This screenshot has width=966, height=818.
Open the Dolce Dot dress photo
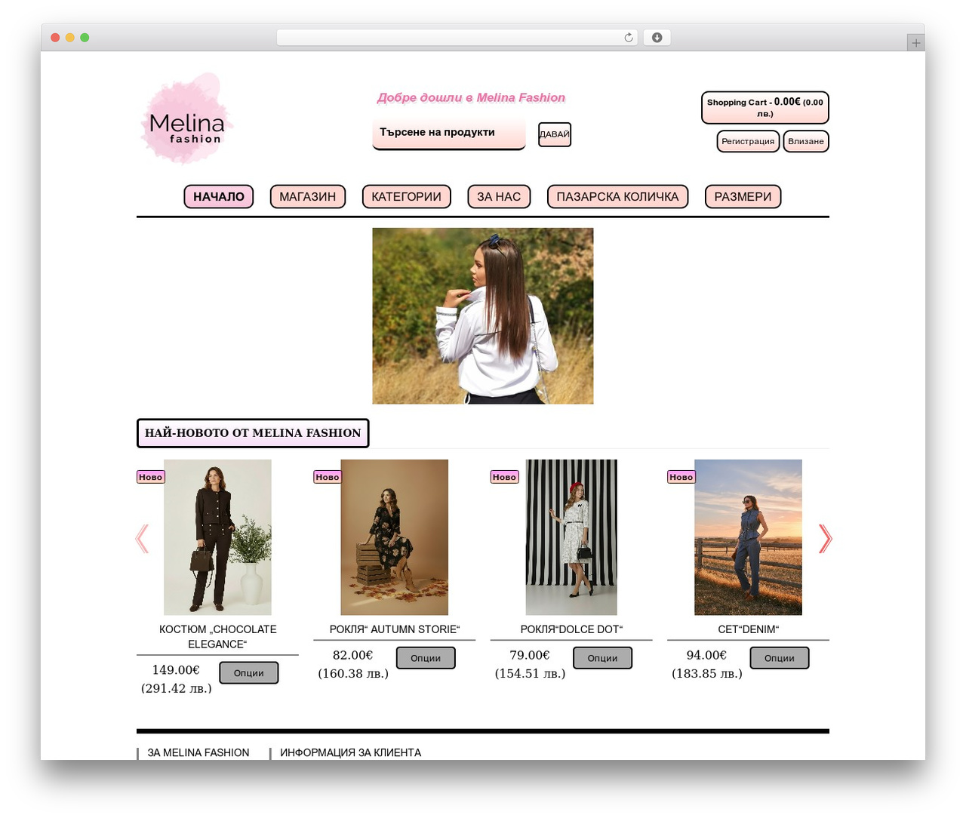571,537
